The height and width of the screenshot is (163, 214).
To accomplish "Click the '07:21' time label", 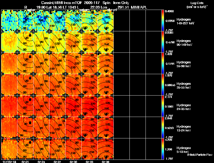I will click(x=25, y=162).
